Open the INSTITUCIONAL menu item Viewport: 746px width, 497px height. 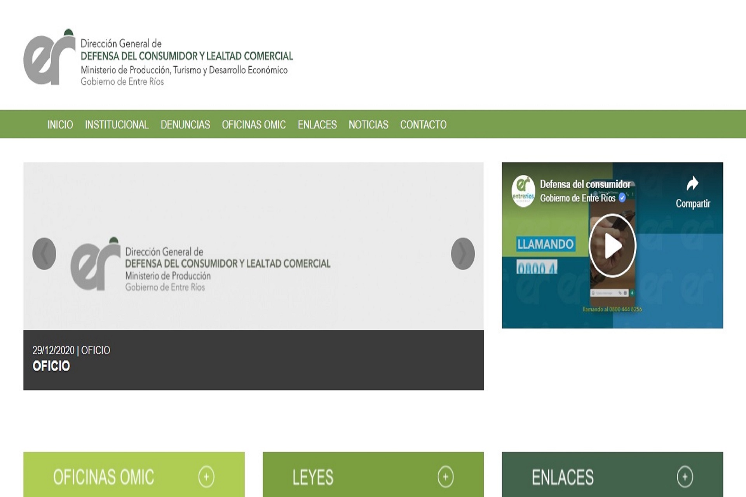pyautogui.click(x=117, y=125)
